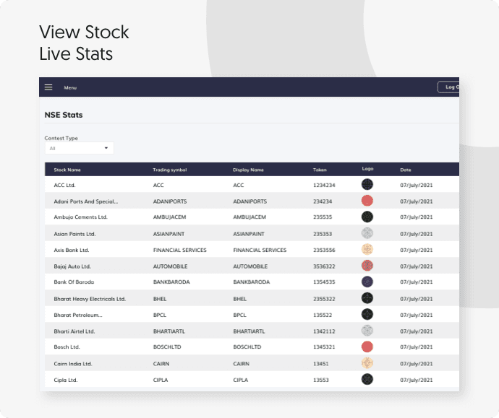Click token value 1342112
Image resolution: width=499 pixels, height=418 pixels.
point(324,331)
